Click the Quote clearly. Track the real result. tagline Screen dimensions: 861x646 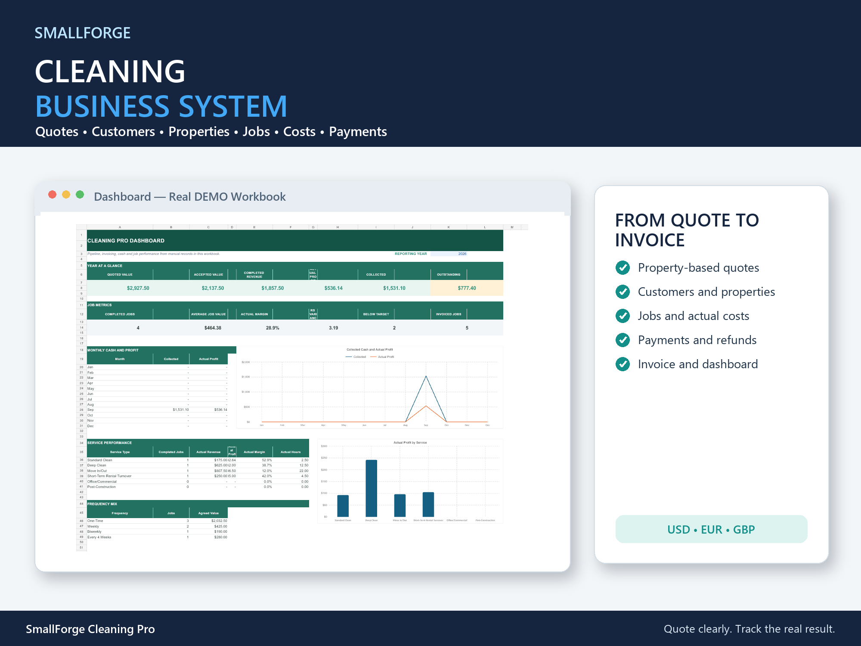coord(749,629)
